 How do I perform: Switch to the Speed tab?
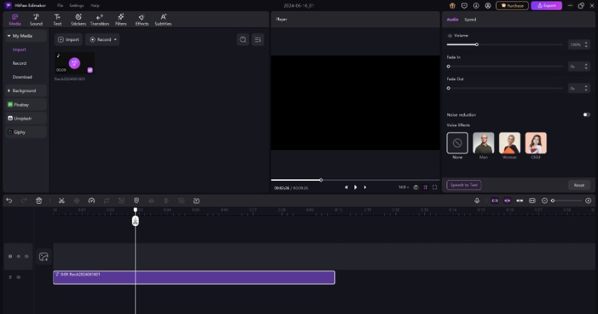[x=470, y=20]
